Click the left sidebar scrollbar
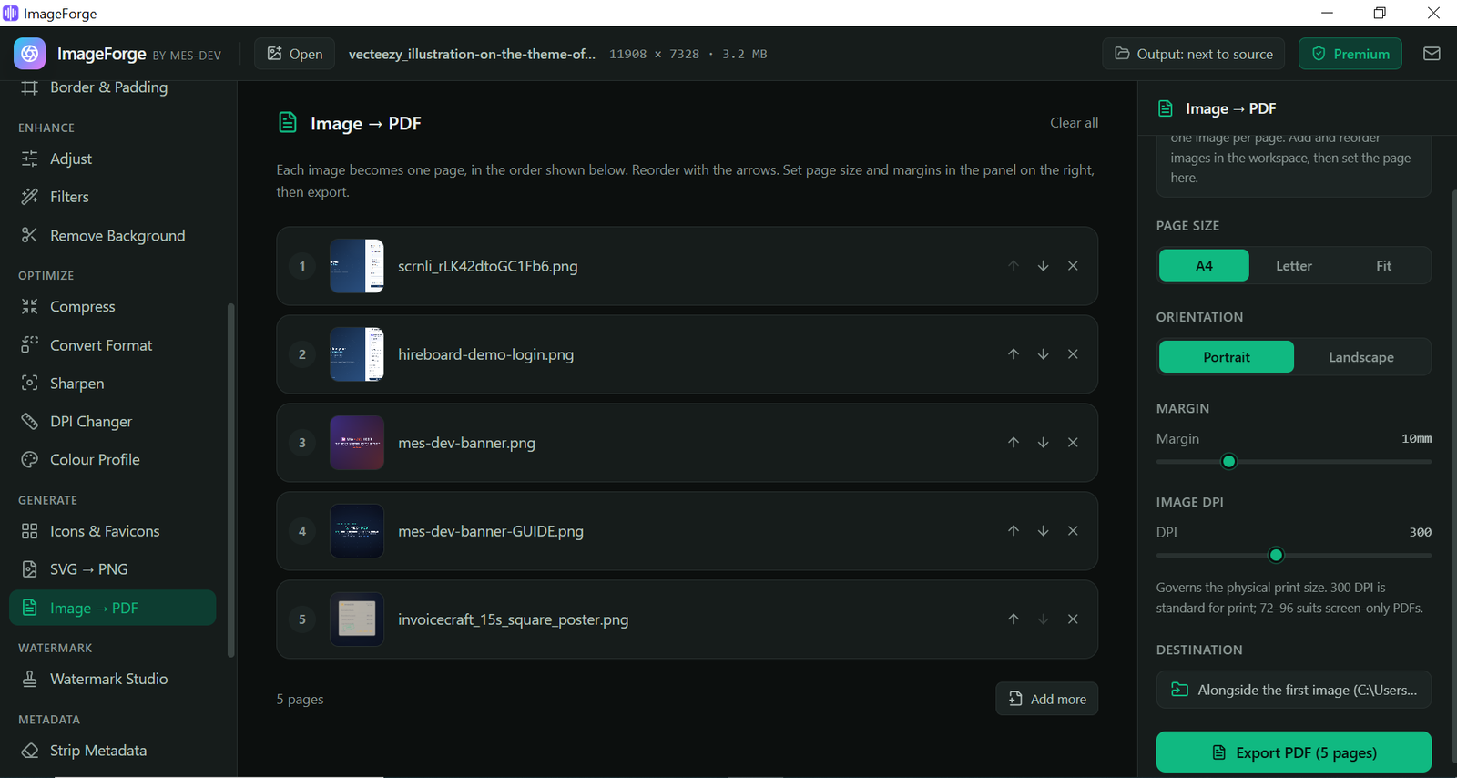 tap(231, 479)
